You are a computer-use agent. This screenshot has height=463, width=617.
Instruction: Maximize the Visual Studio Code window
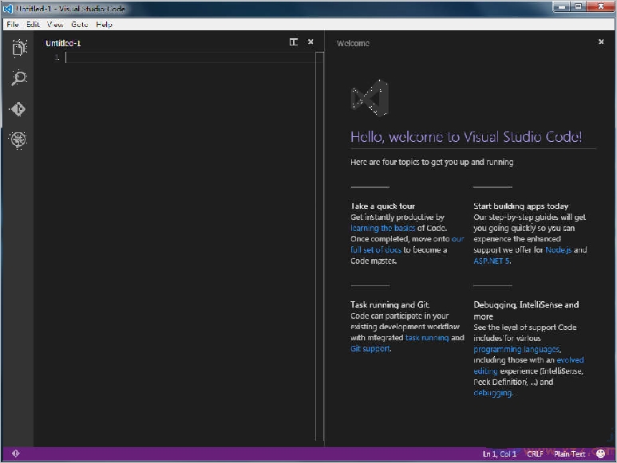(x=578, y=6)
